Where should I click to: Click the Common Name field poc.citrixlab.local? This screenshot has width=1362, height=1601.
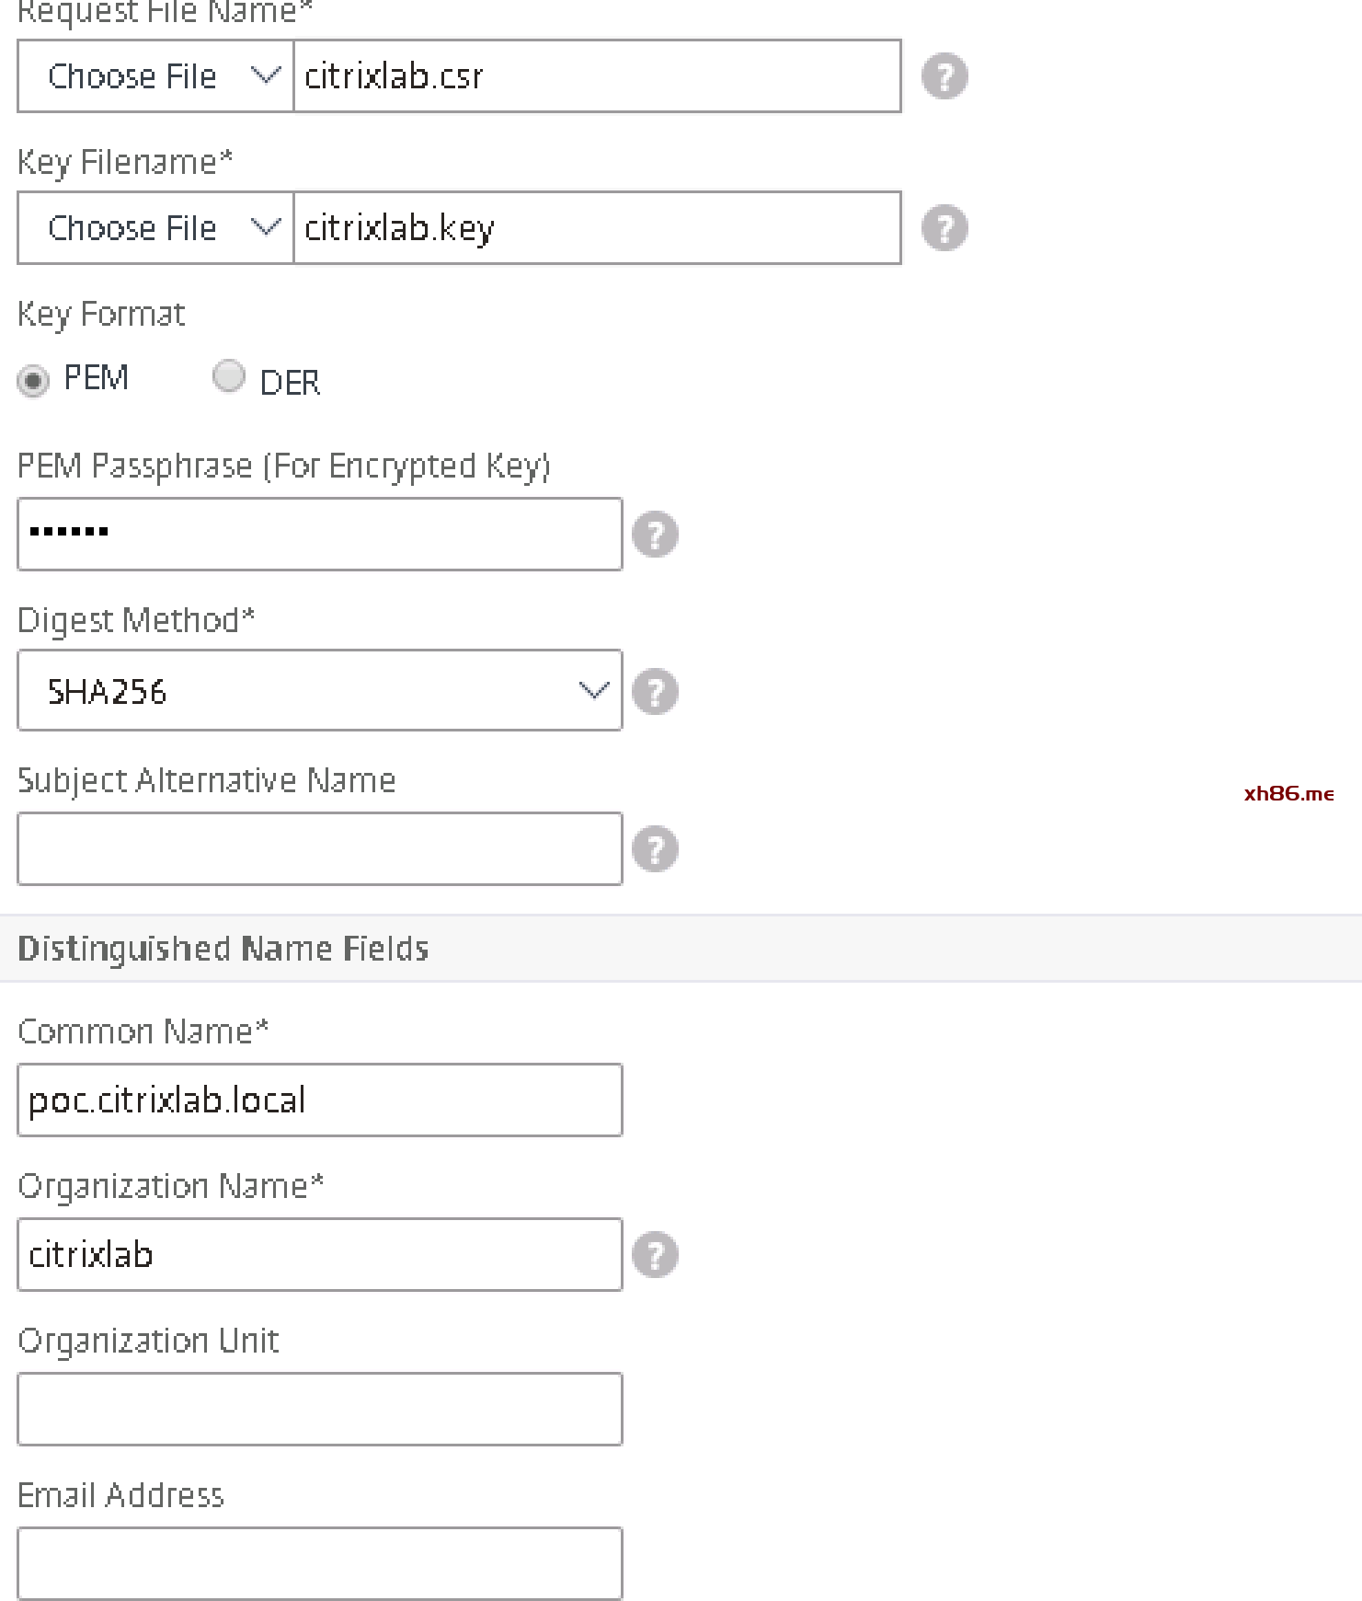pos(319,1100)
